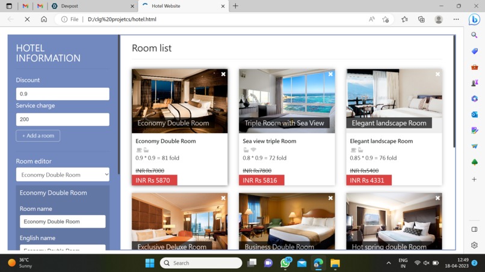Switch to first Gmail pinned tab
The width and height of the screenshot is (485, 272).
pyautogui.click(x=26, y=6)
